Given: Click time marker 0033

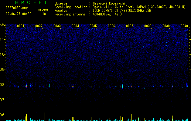Looking at the screenshot, I should [x=57, y=26].
